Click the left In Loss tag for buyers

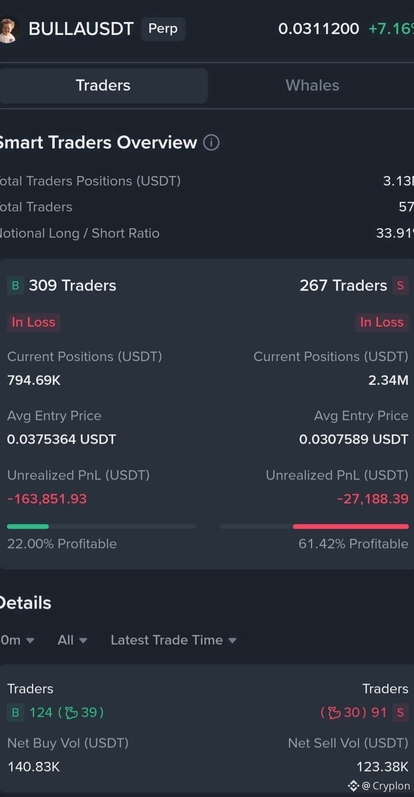click(33, 322)
